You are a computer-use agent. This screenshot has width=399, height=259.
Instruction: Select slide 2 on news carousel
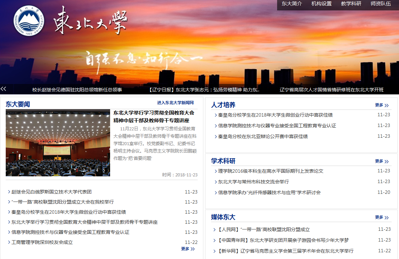coord(84,170)
